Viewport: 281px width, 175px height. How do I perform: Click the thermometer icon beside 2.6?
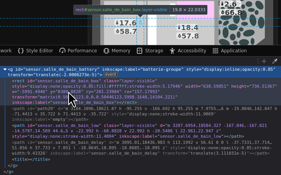[222, 4]
